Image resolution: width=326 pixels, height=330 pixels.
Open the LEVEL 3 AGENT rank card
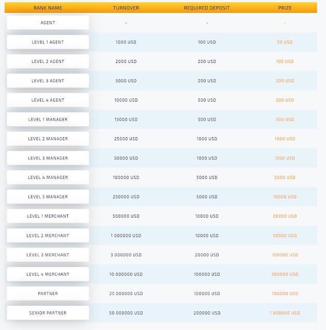pyautogui.click(x=48, y=80)
